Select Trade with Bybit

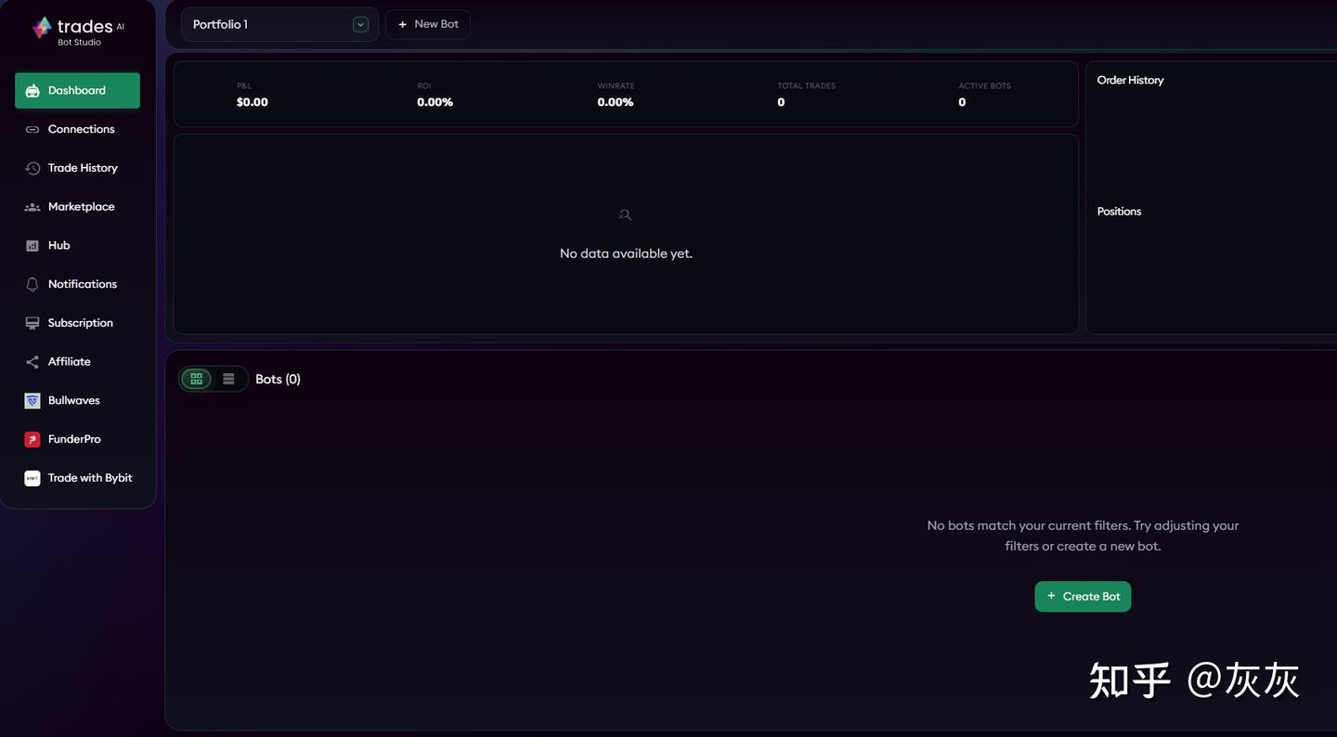pos(77,478)
